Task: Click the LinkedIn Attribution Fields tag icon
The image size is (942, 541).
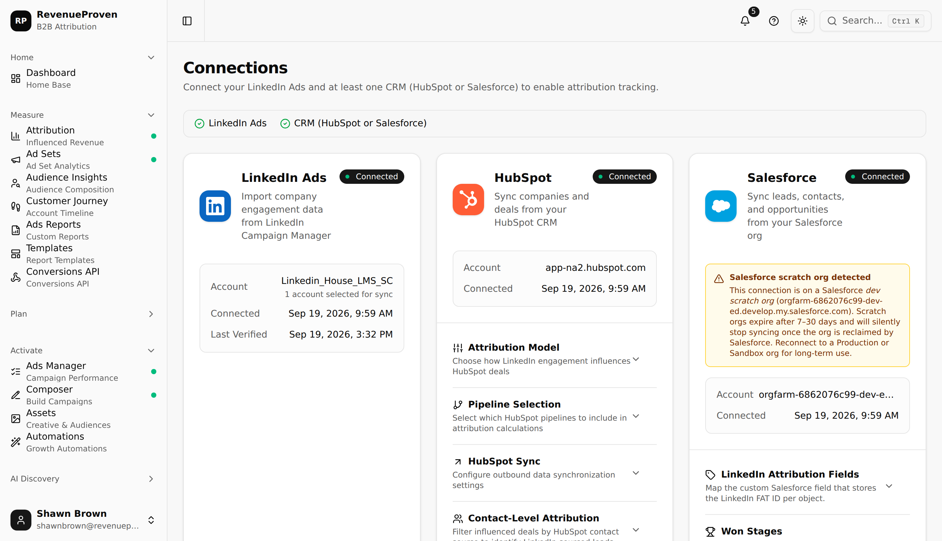Action: click(710, 475)
